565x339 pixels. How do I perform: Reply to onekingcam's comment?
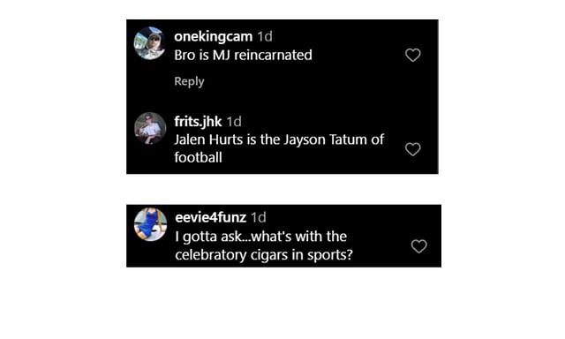click(x=189, y=81)
